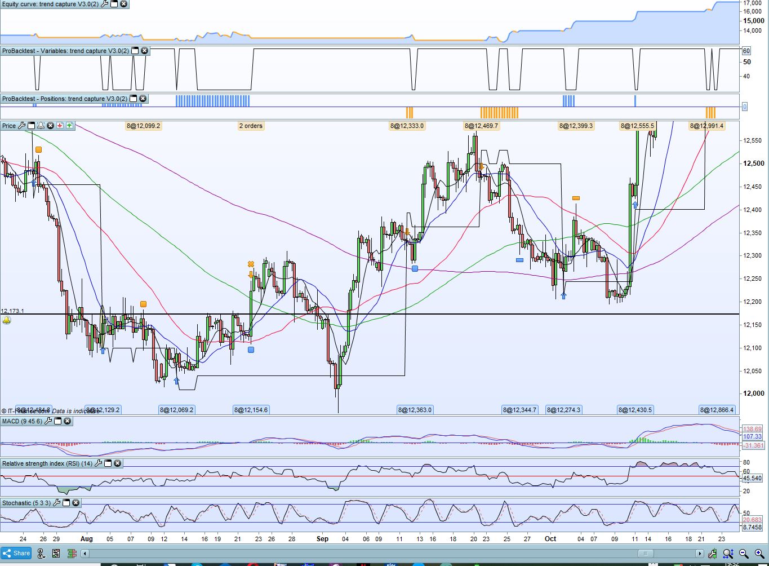Open the chart link group dropdown
This screenshot has height=566, width=769.
[x=41, y=554]
